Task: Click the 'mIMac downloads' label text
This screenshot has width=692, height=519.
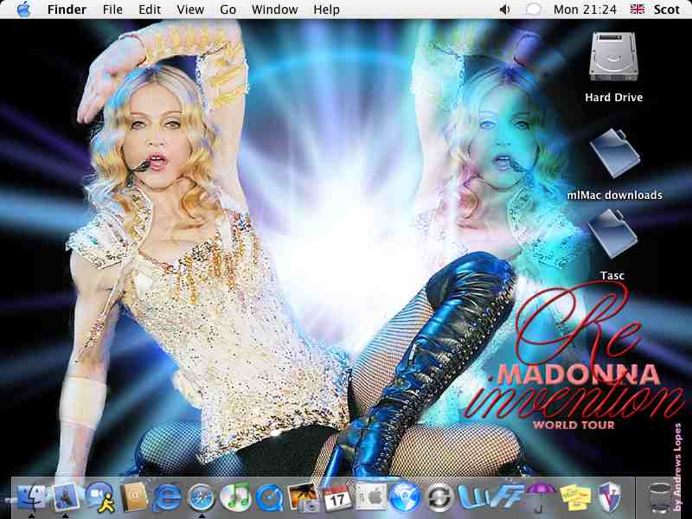Action: click(614, 195)
